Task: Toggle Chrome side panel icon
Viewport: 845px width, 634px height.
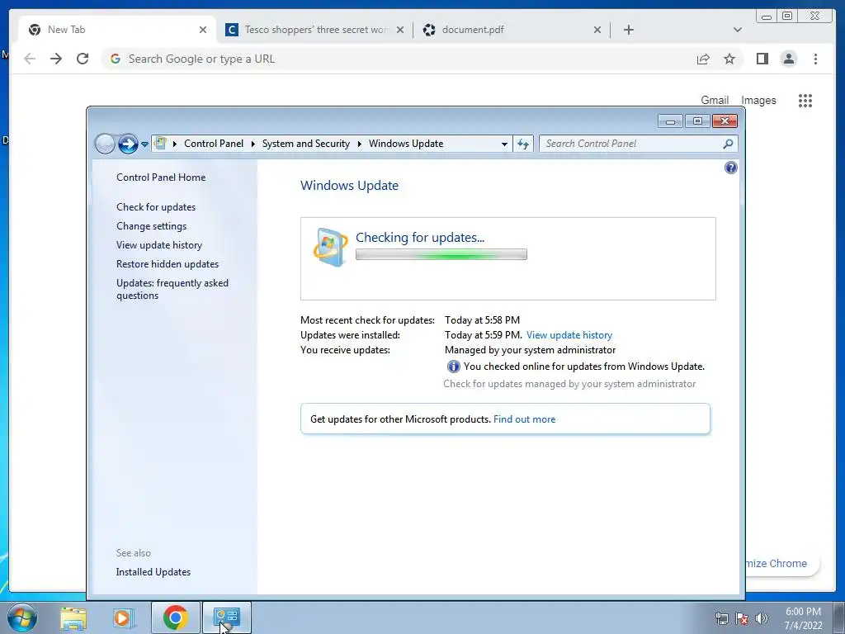Action: tap(762, 59)
